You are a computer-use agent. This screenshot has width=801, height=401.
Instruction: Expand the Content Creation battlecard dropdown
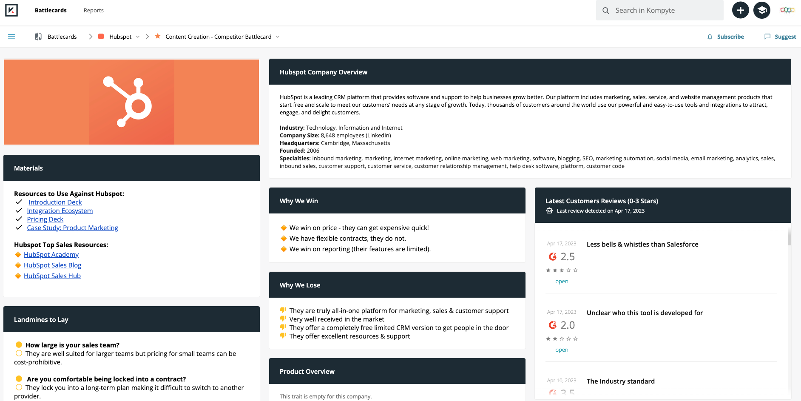tap(278, 37)
